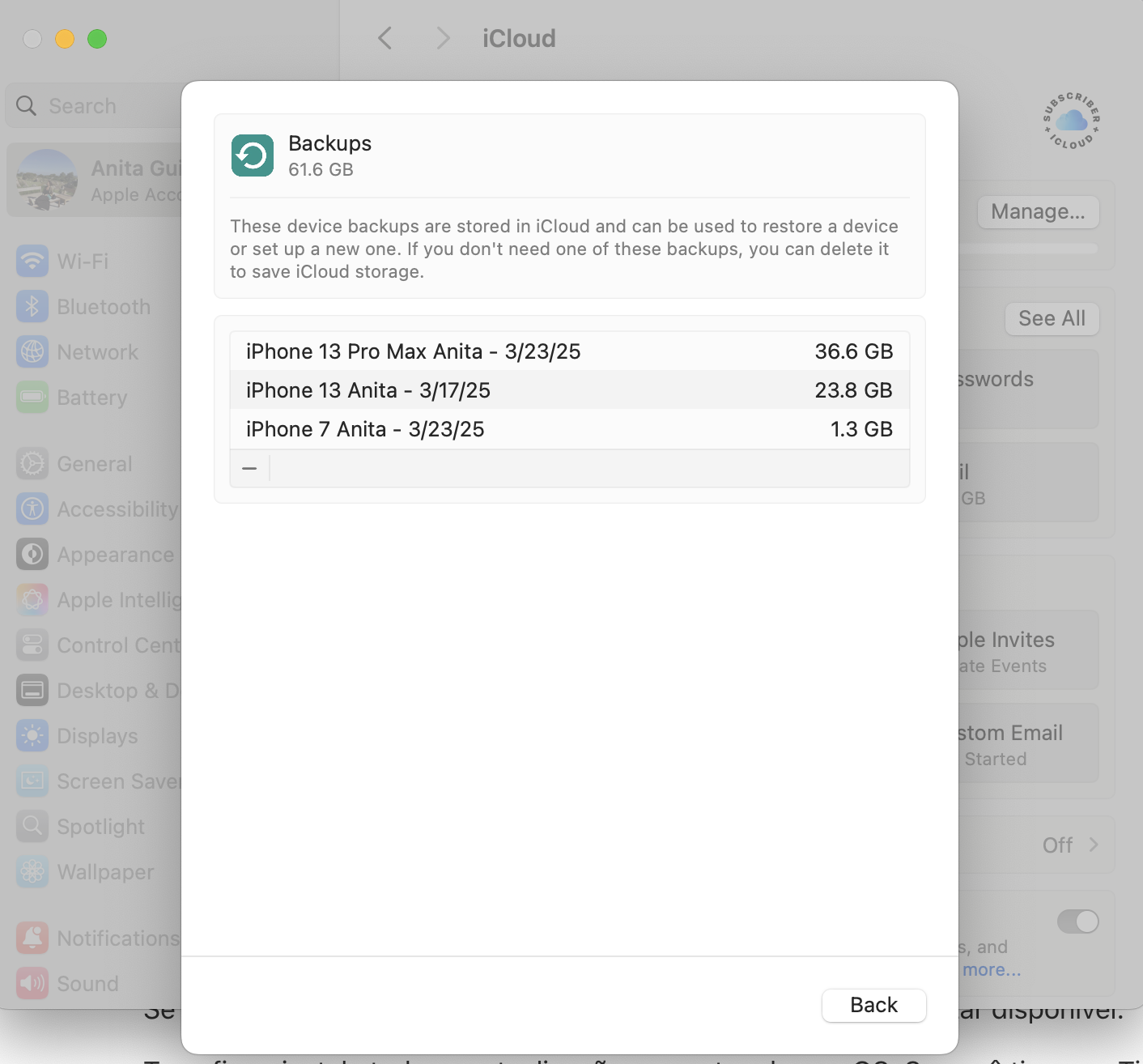Open Desktop & Dock icon in sidebar

(32, 691)
